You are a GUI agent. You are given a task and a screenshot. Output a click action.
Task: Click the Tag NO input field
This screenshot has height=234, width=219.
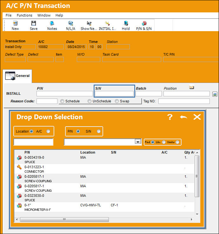(184, 101)
